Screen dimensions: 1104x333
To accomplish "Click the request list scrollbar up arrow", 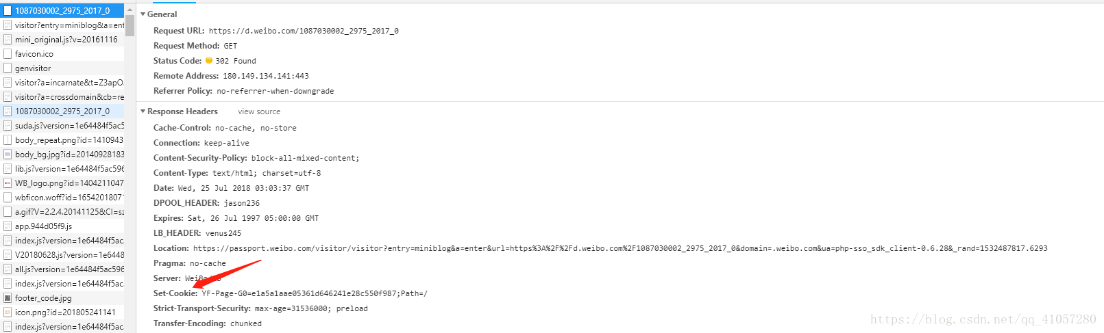I will point(130,10).
